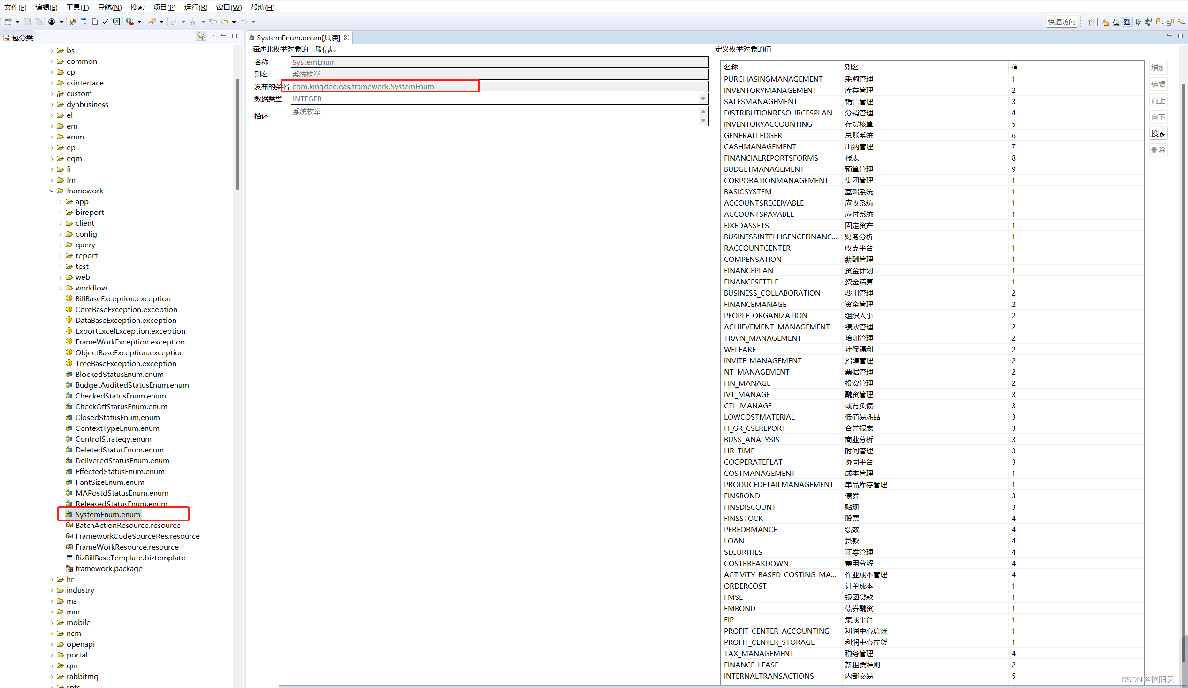Expand the industry folder

click(52, 590)
